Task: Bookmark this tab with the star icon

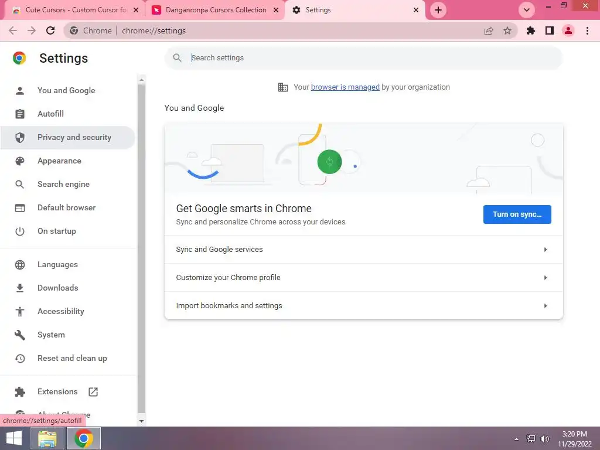Action: point(507,30)
